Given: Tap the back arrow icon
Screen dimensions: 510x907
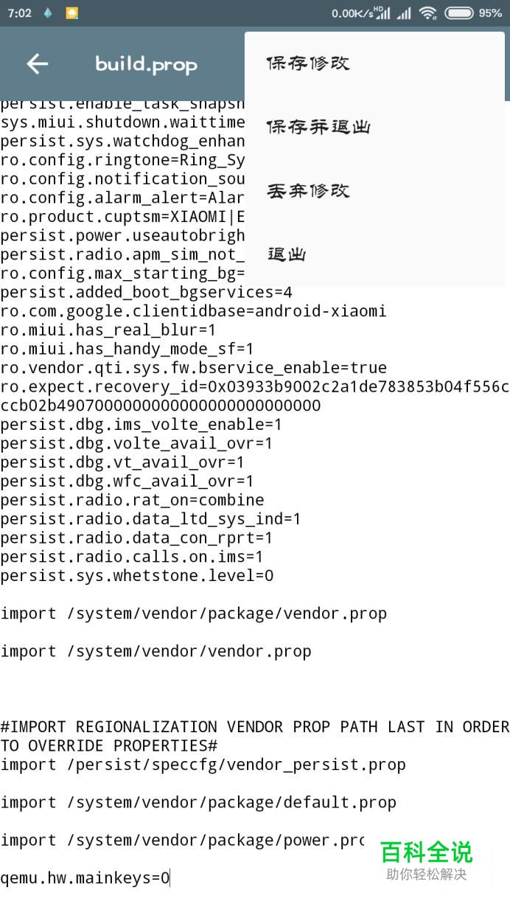Looking at the screenshot, I should coord(38,64).
